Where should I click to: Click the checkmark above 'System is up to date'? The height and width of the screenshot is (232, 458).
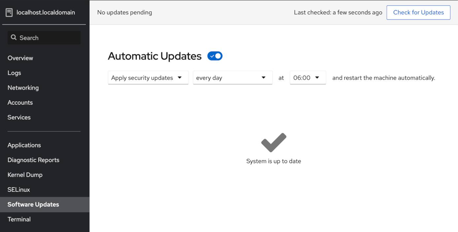(273, 142)
